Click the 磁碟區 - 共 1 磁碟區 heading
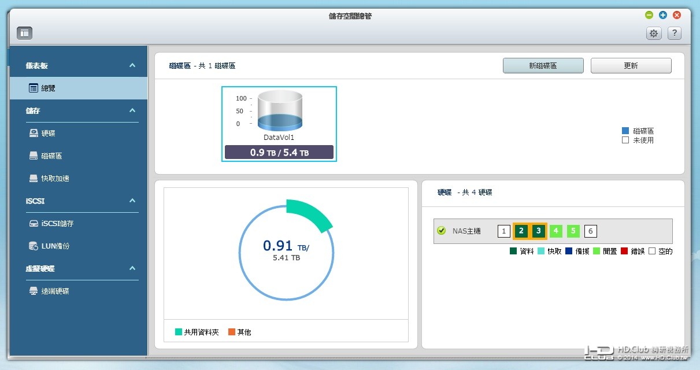The width and height of the screenshot is (700, 370). click(x=202, y=66)
